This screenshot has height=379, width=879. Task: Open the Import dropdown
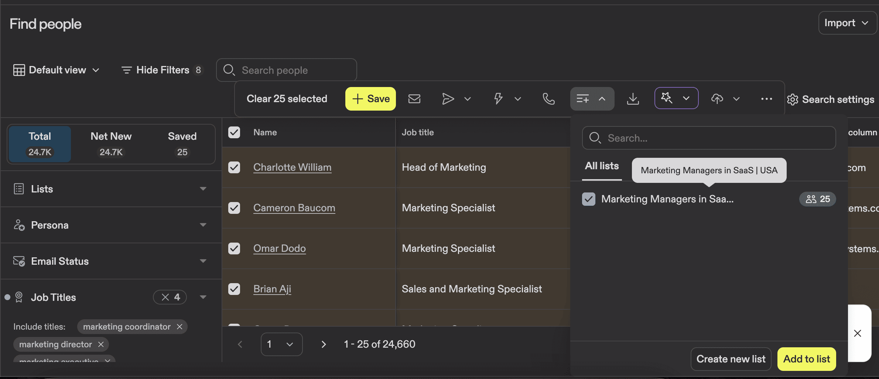847,23
